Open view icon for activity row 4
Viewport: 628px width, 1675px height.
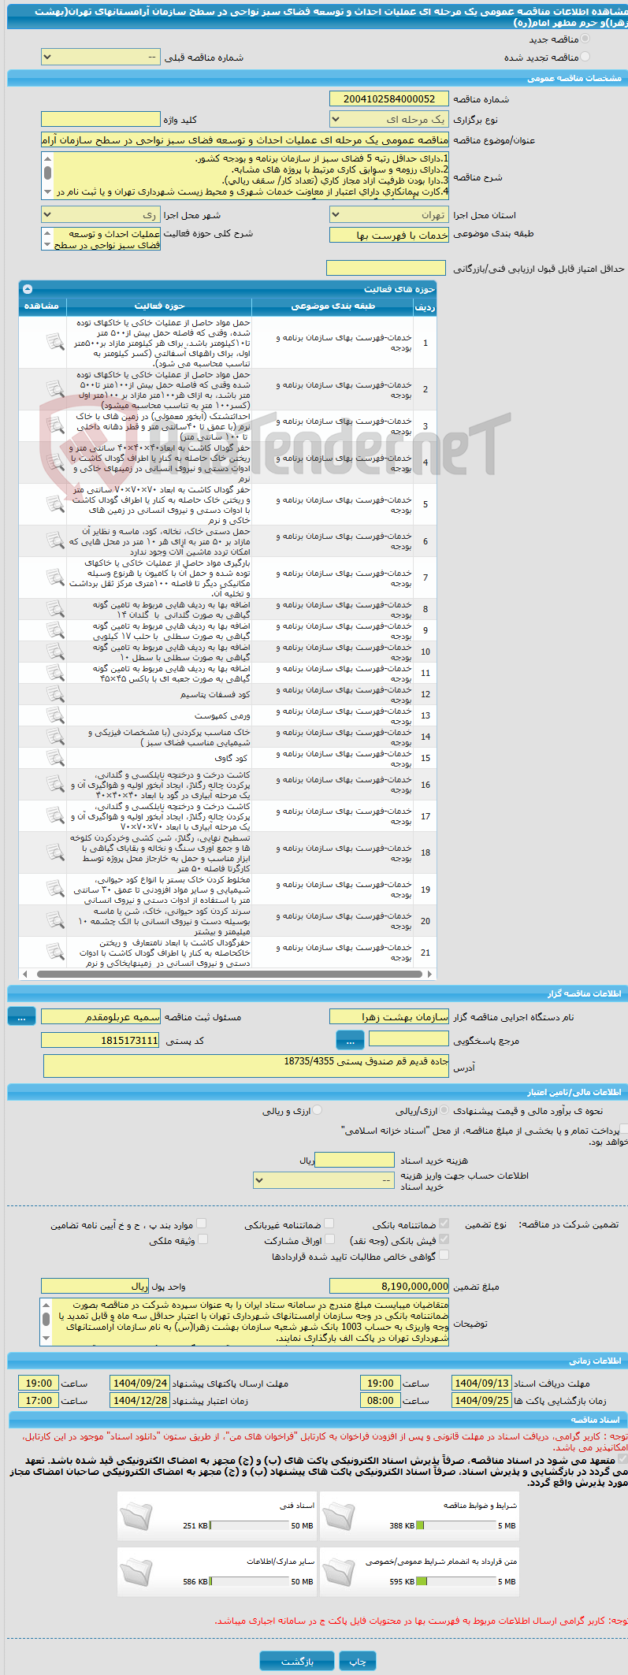[x=54, y=462]
